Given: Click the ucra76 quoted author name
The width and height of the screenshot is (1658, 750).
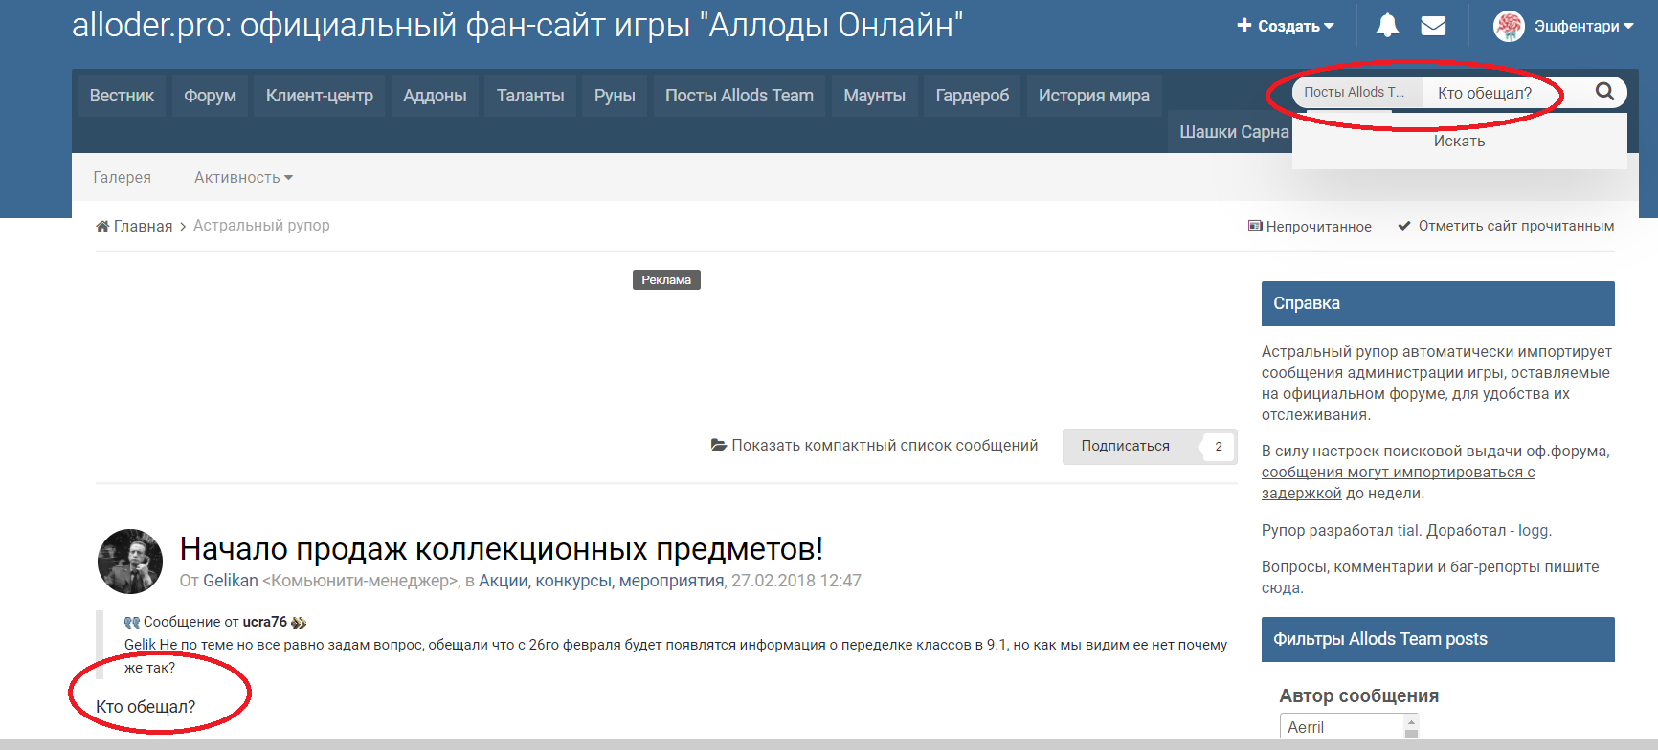Looking at the screenshot, I should pyautogui.click(x=265, y=622).
